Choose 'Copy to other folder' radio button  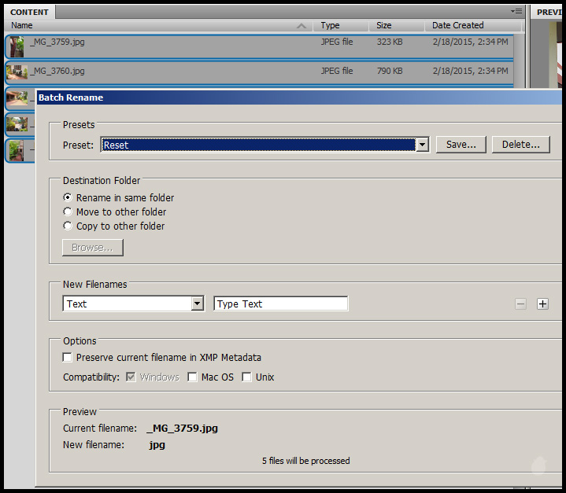[68, 226]
